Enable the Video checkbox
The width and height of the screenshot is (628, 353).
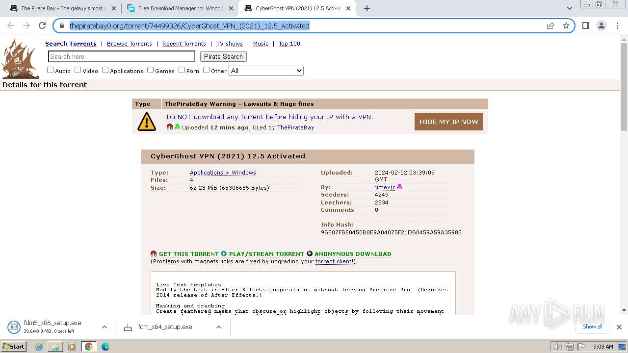[78, 70]
